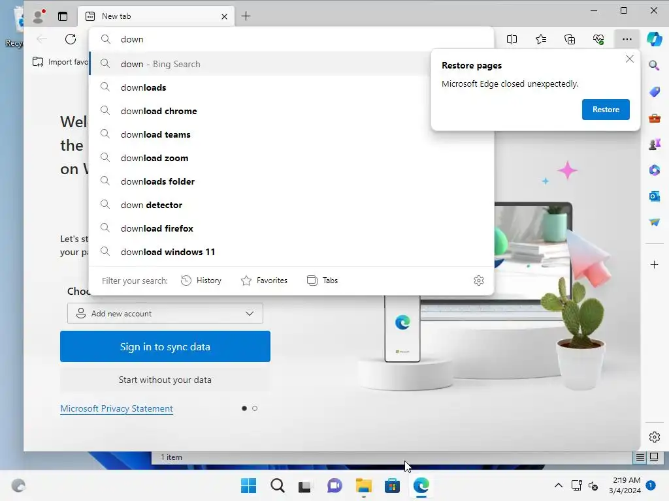Switch File Explorer to large icons view
Image resolution: width=669 pixels, height=501 pixels.
[x=653, y=457]
